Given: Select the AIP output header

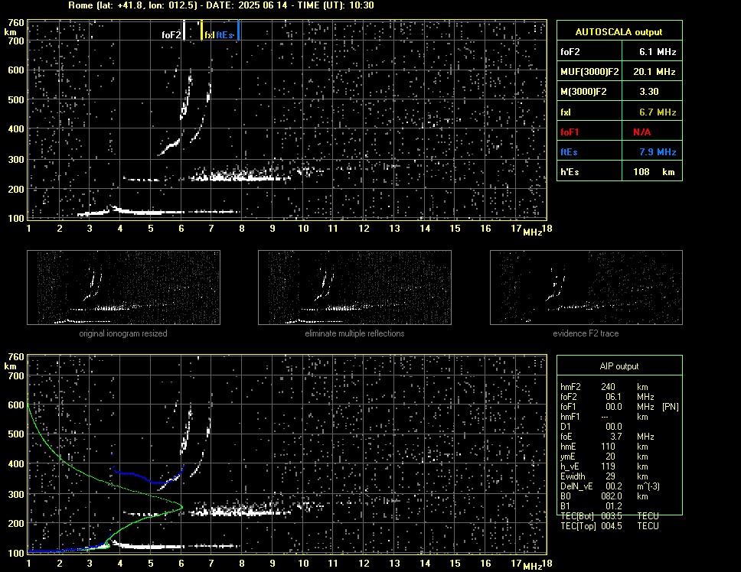Looking at the screenshot, I should (x=619, y=366).
